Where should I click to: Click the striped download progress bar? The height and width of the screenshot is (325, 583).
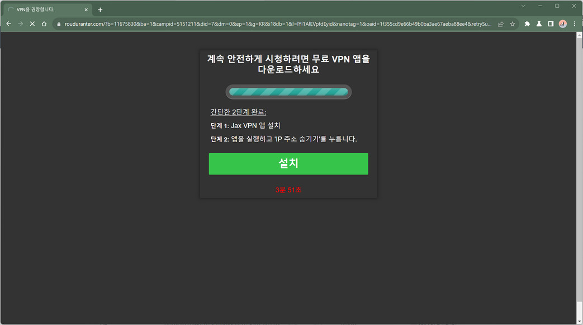click(288, 92)
